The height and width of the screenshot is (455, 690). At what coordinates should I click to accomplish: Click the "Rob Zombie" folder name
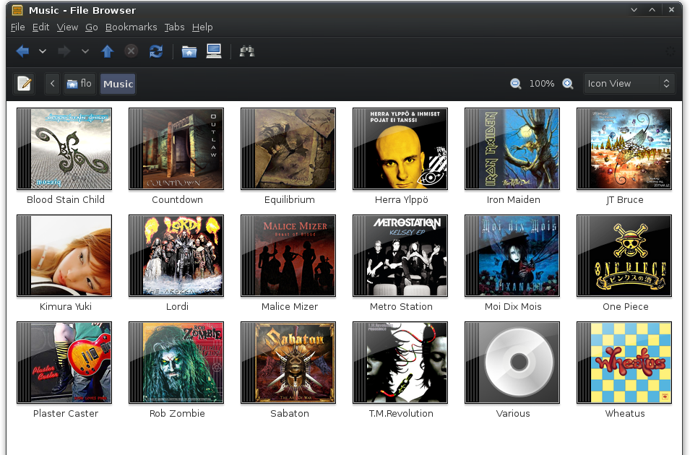[x=177, y=414]
